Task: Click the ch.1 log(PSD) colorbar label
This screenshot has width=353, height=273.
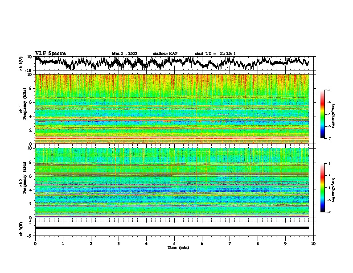Action: click(x=334, y=116)
